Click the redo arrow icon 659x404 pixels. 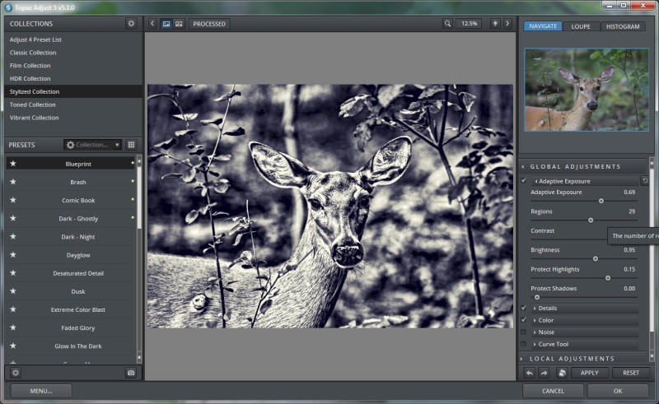[x=544, y=373]
